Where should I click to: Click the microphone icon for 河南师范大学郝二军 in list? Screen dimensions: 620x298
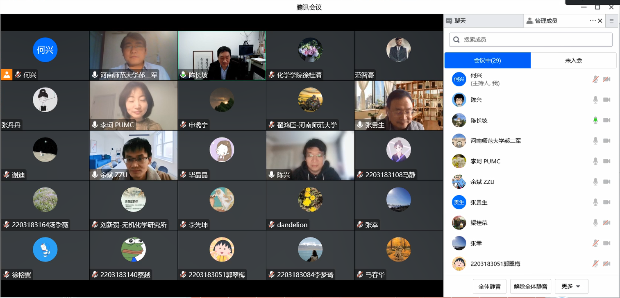(x=595, y=141)
